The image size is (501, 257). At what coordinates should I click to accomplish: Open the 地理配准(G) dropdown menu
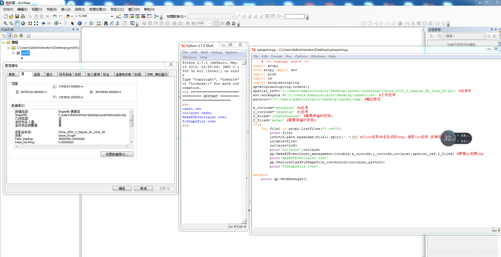(x=176, y=16)
